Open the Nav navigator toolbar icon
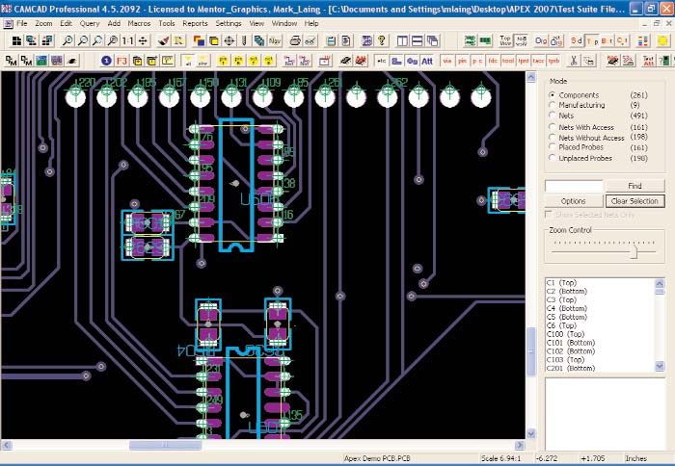The image size is (675, 466). (275, 41)
